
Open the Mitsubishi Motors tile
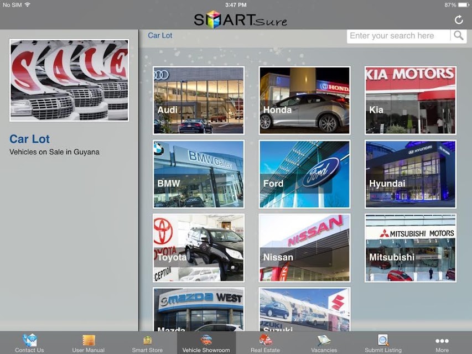411,248
